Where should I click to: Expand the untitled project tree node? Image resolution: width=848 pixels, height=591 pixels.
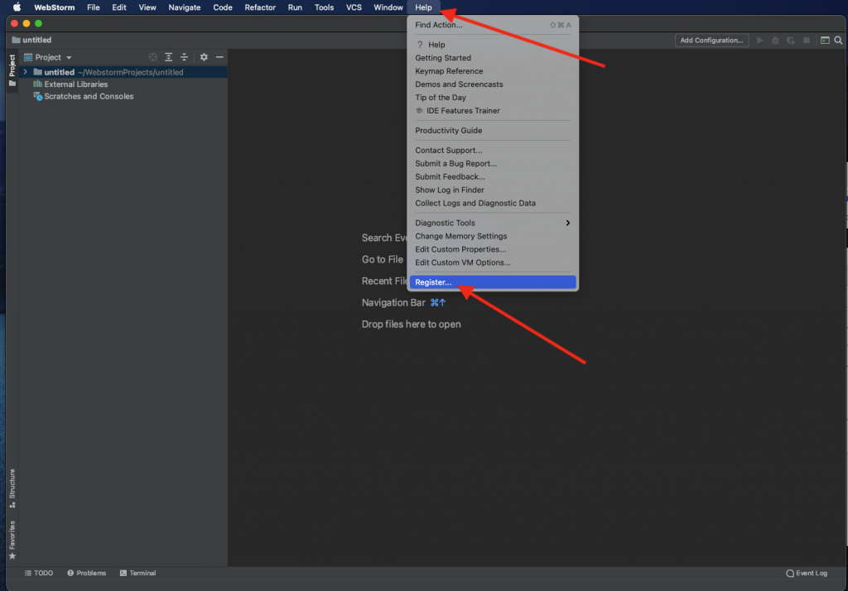25,72
